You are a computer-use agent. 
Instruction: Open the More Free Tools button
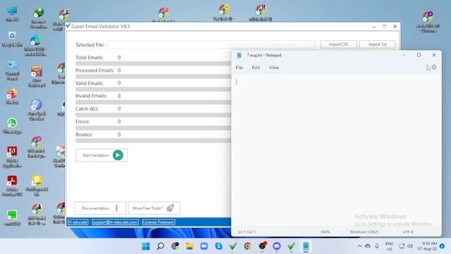click(x=154, y=208)
